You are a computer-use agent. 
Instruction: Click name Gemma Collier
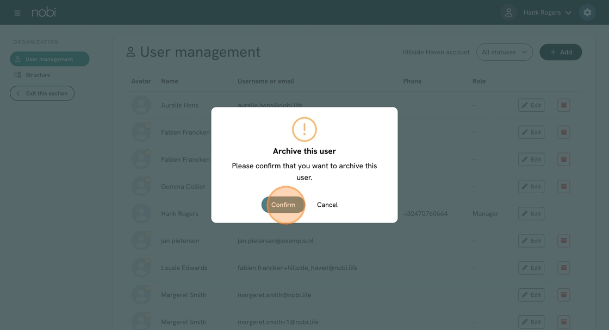pos(183,187)
